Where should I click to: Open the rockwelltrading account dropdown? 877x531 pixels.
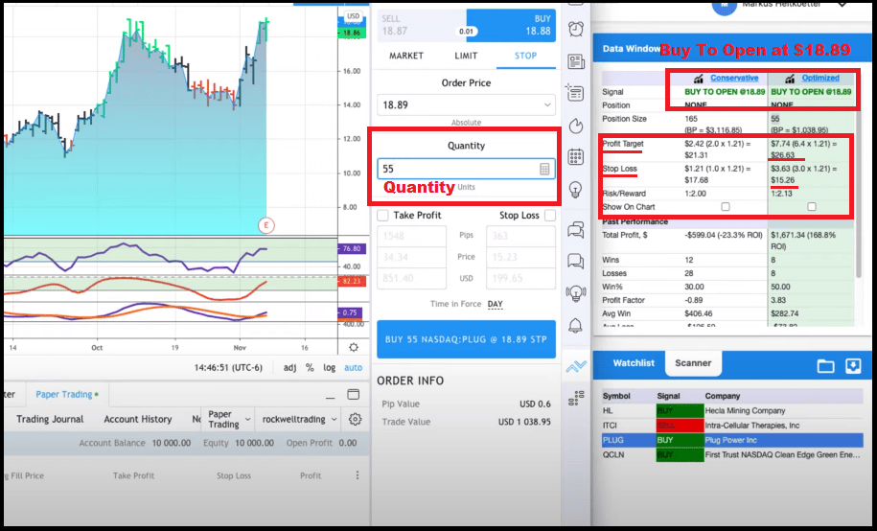click(300, 419)
